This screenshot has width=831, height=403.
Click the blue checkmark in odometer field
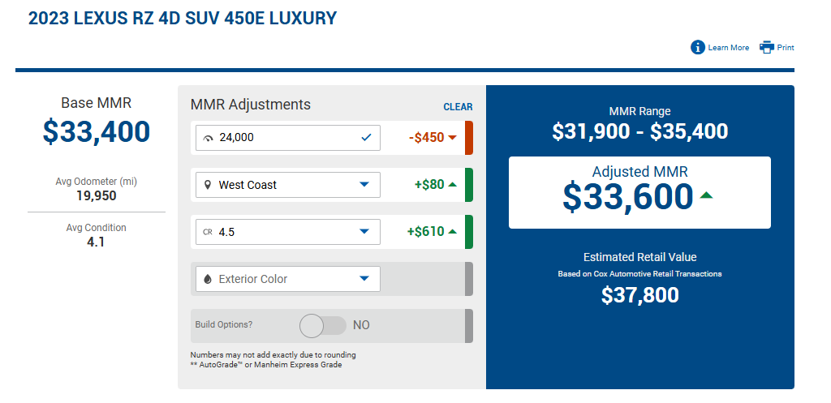(366, 138)
